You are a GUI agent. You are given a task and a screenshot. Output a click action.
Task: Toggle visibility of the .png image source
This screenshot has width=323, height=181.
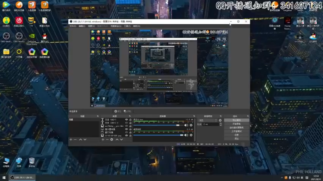tap(126, 136)
